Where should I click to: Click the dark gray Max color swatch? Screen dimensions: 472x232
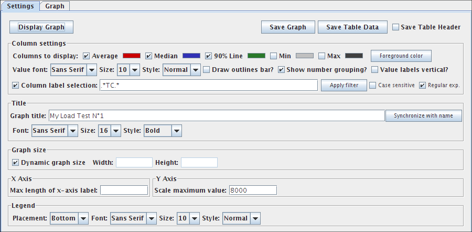pyautogui.click(x=354, y=56)
